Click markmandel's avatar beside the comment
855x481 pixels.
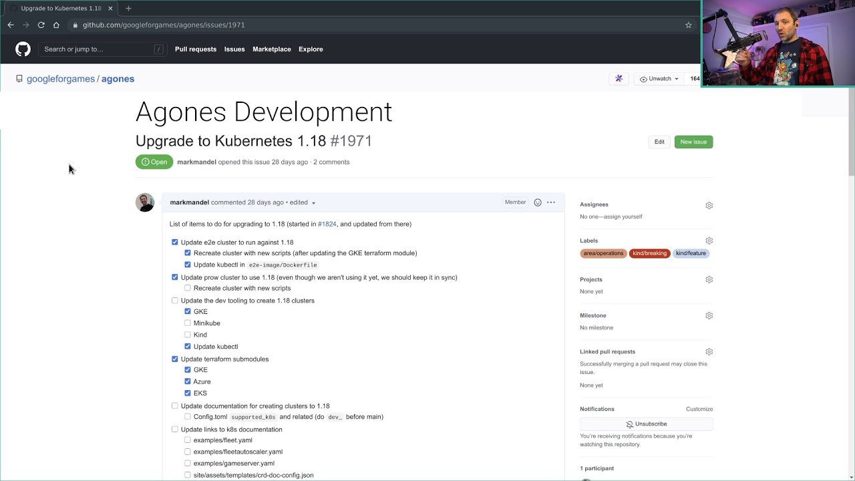tap(145, 202)
